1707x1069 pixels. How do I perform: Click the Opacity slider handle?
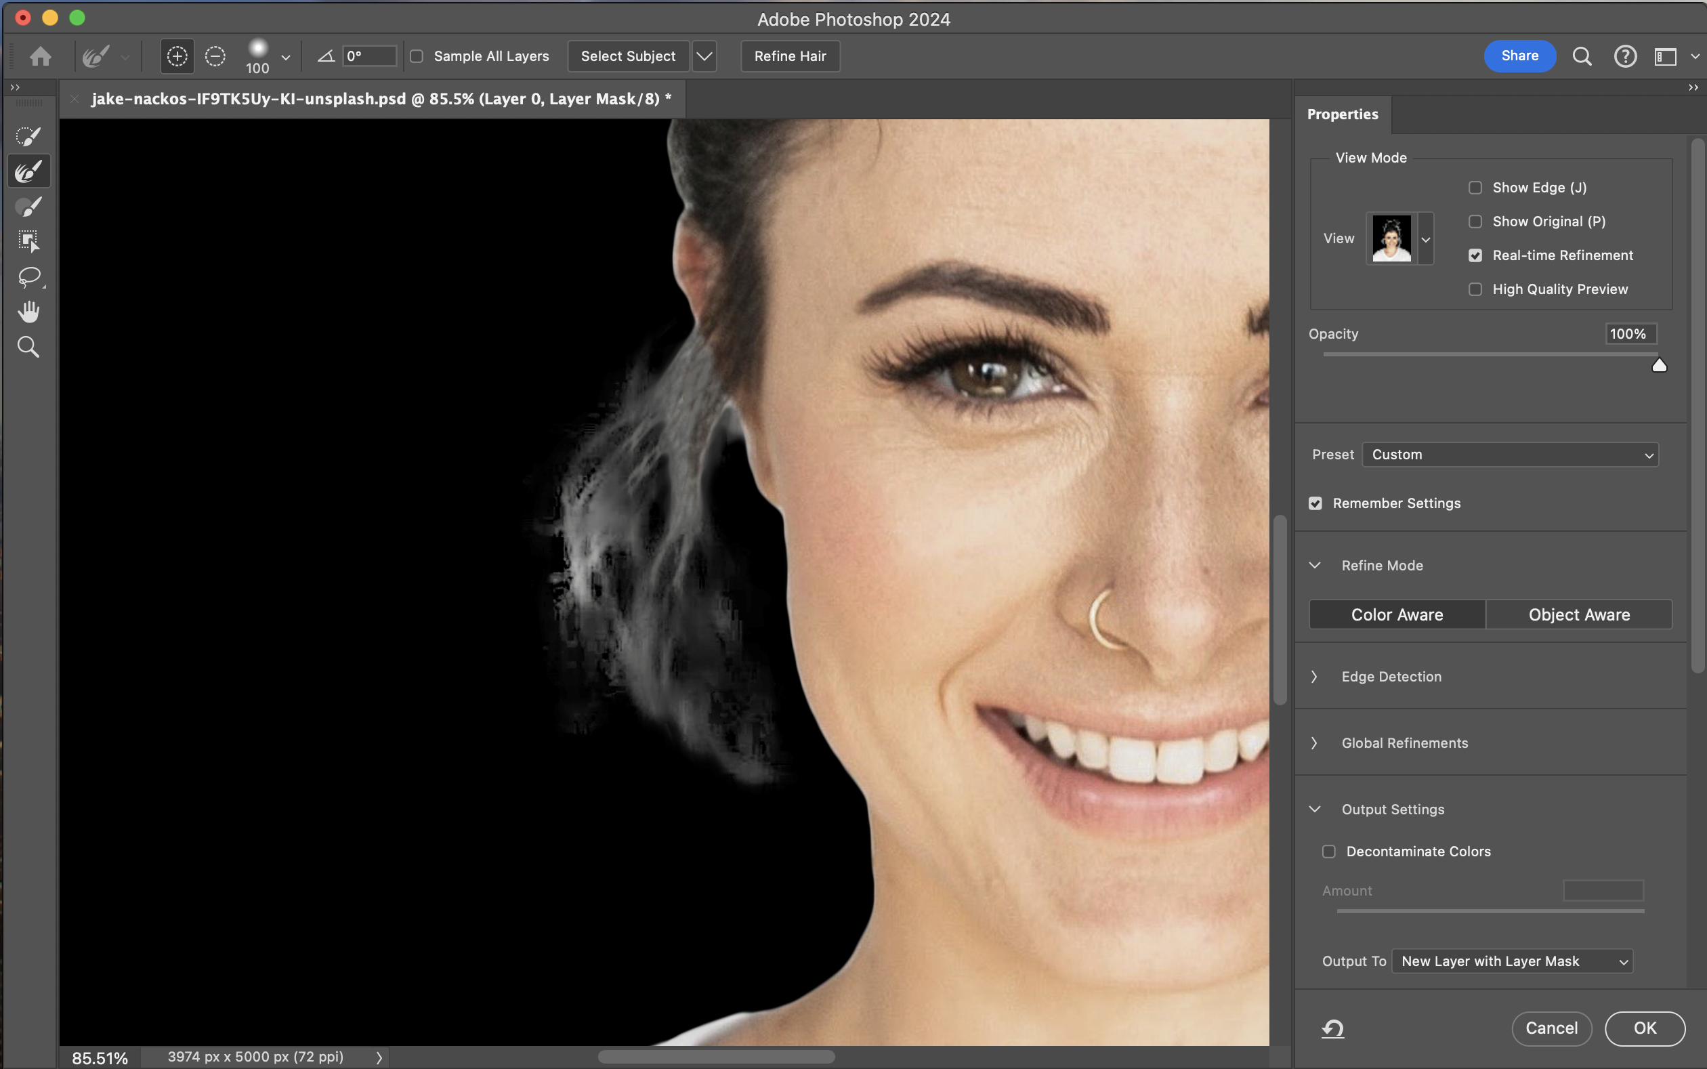click(x=1659, y=366)
